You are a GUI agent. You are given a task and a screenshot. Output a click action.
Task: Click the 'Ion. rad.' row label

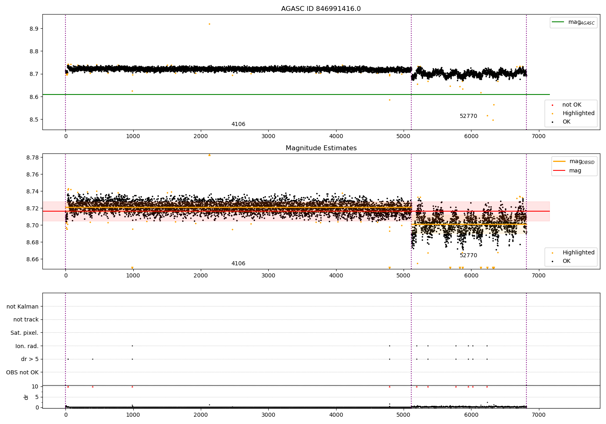(x=27, y=346)
